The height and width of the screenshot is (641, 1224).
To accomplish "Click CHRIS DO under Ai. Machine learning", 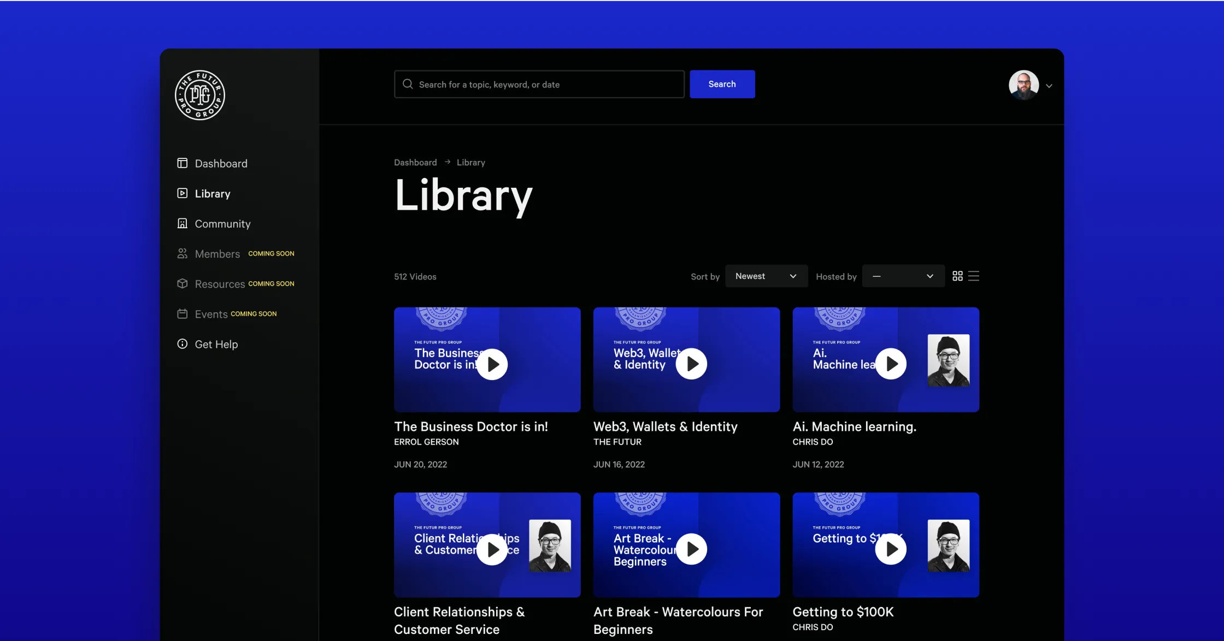I will click(813, 442).
